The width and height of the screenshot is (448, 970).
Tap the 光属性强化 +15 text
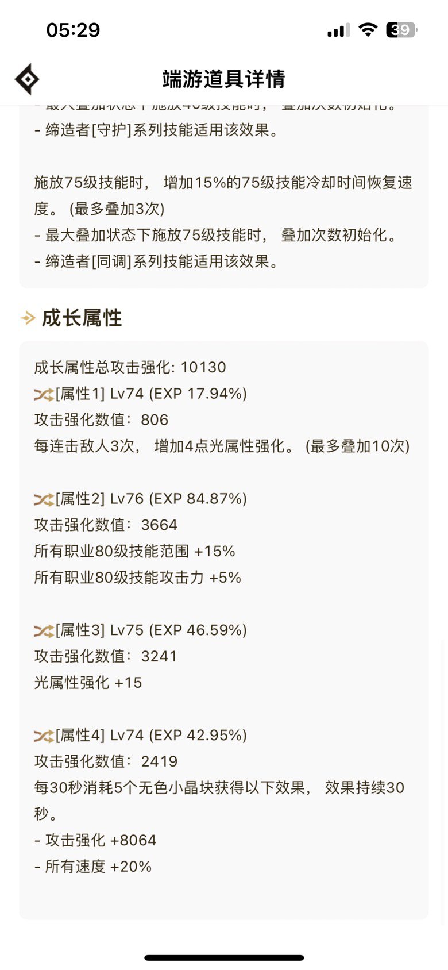tap(88, 683)
